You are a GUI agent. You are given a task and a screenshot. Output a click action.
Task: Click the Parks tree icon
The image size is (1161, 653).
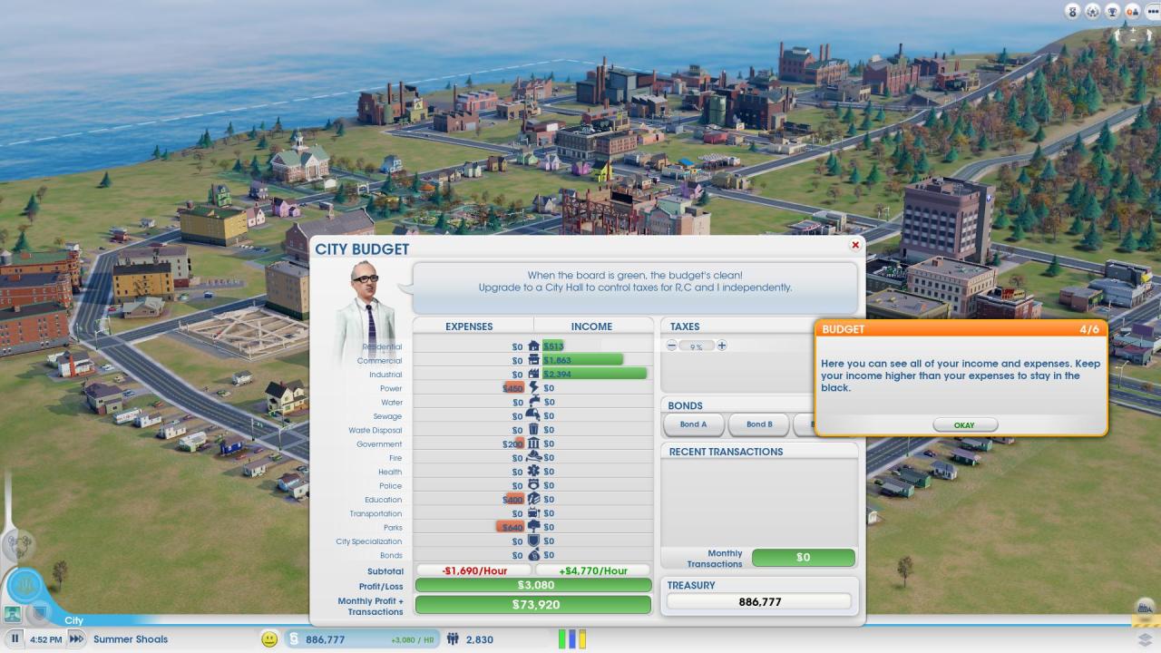coord(533,527)
